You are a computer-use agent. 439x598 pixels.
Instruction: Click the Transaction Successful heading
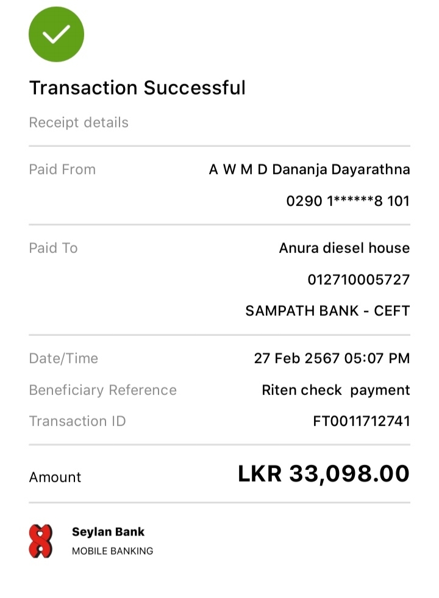pos(137,88)
